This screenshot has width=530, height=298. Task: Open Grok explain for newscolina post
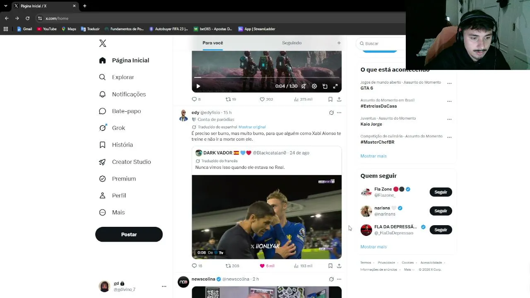[331, 279]
